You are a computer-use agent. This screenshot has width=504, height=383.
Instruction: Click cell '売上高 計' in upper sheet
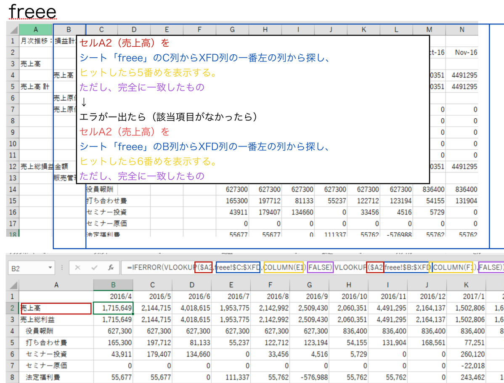[x=36, y=87]
